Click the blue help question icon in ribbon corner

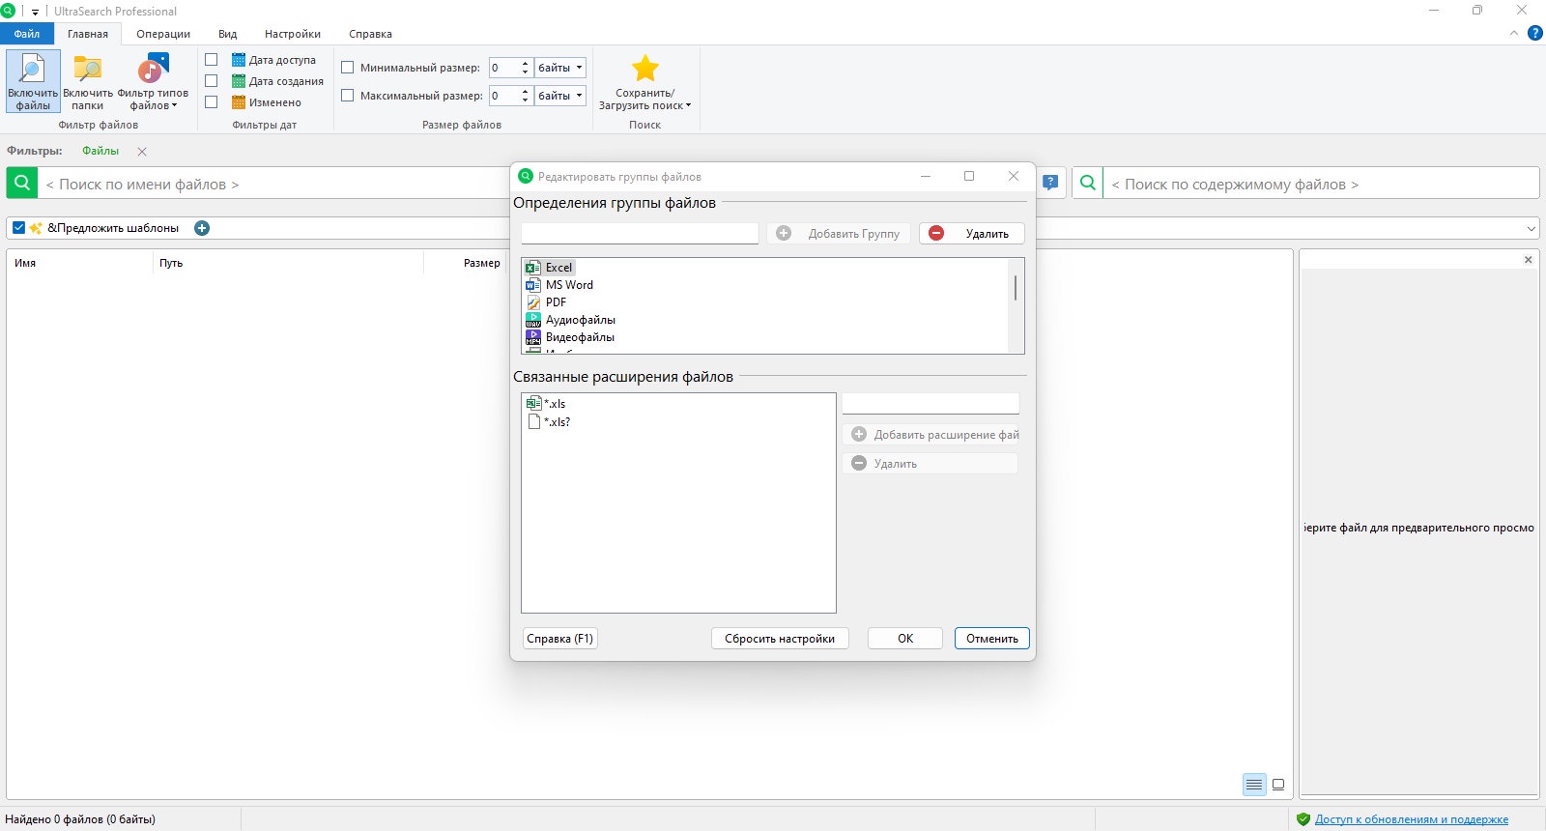point(1534,33)
